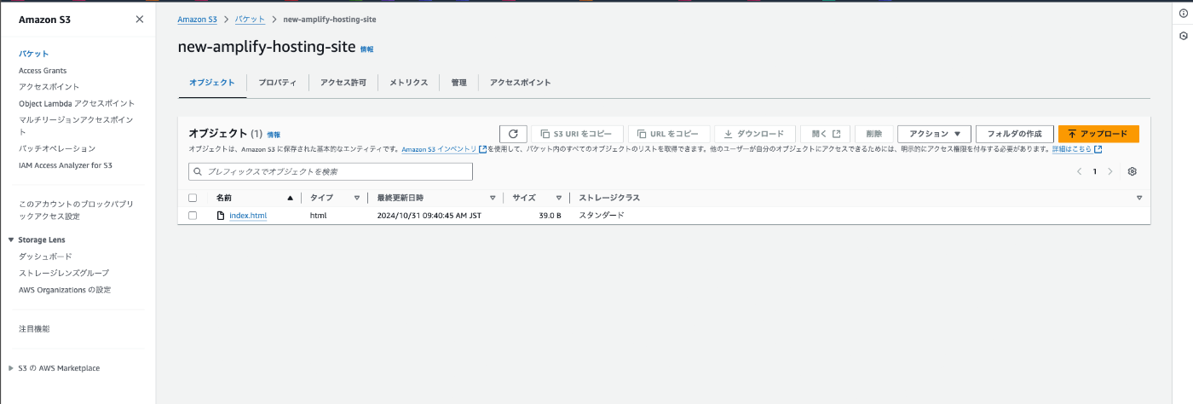Open the 詳細はこちら link
The height and width of the screenshot is (404, 1193).
point(1072,149)
